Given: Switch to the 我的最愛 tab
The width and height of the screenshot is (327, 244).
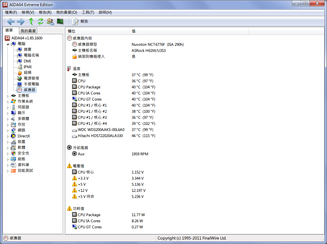Looking at the screenshot, I should [28, 31].
